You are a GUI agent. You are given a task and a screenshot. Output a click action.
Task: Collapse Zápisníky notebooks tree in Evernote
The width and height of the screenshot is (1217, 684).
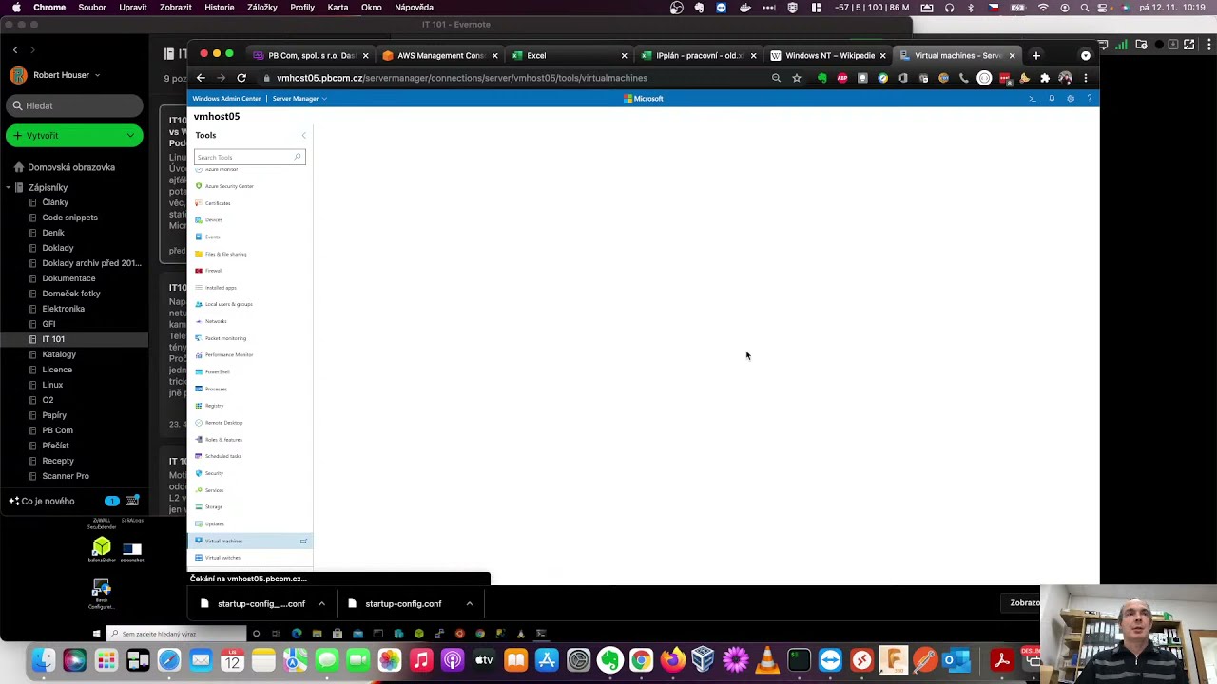tap(8, 188)
